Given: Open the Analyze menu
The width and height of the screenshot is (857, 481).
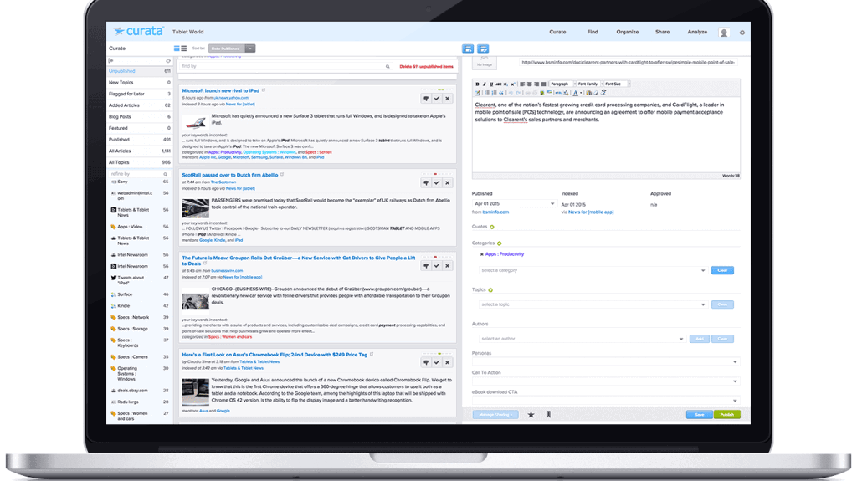Looking at the screenshot, I should coord(697,33).
